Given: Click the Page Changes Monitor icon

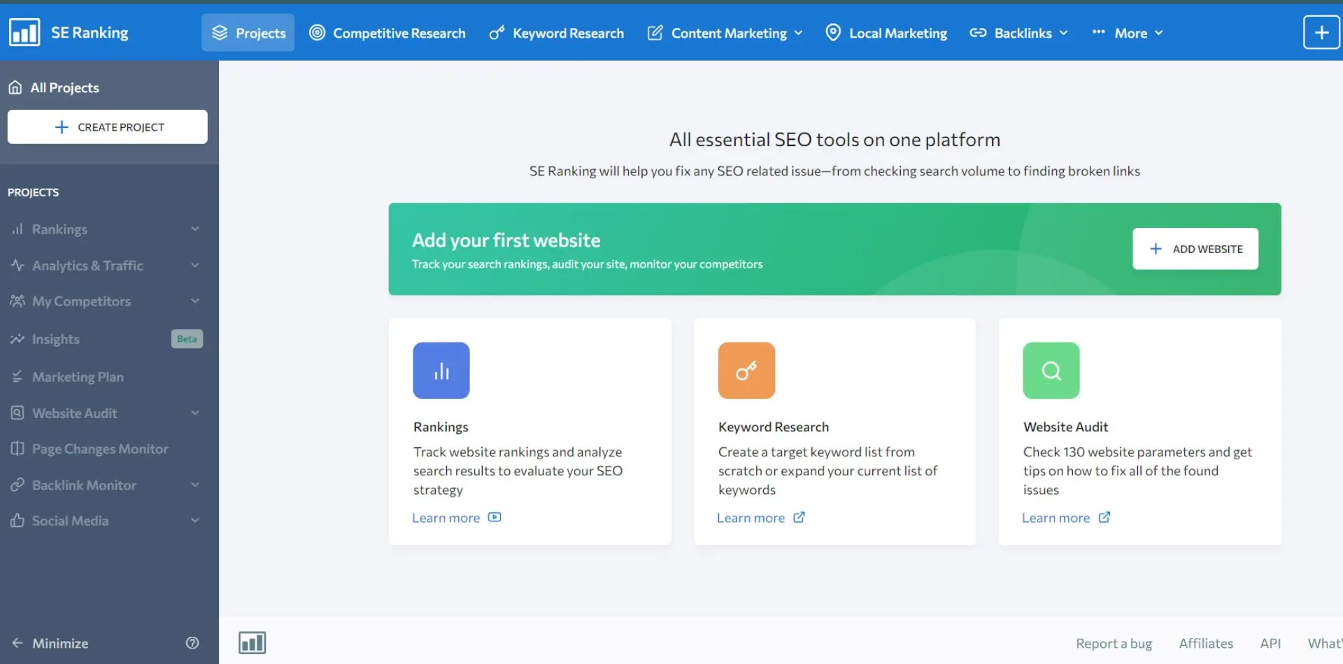Looking at the screenshot, I should coord(17,449).
